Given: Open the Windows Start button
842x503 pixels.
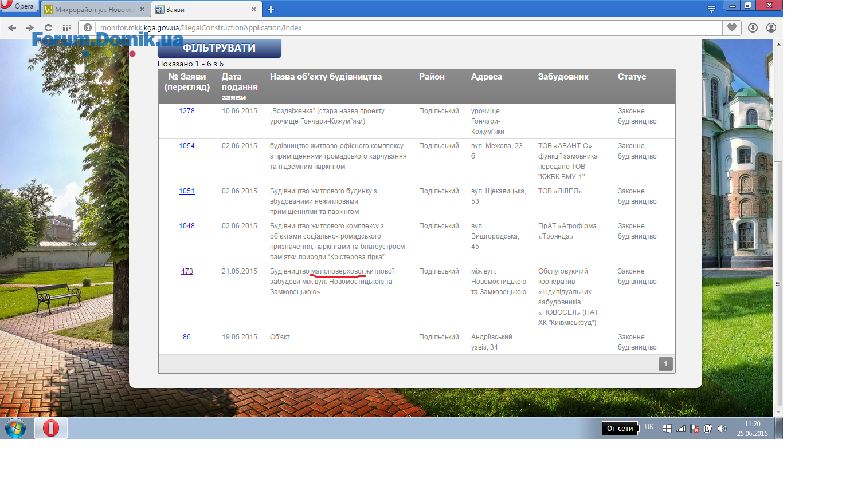Looking at the screenshot, I should coord(15,428).
